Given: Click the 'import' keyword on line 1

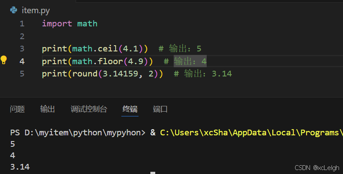Looking at the screenshot, I should pyautogui.click(x=57, y=24).
